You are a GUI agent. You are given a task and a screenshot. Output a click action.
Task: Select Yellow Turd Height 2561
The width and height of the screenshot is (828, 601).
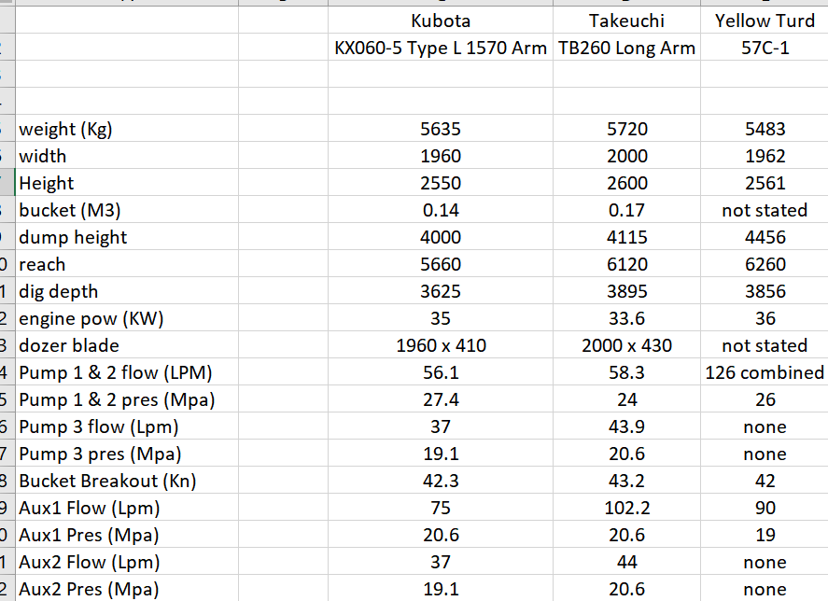click(x=765, y=183)
